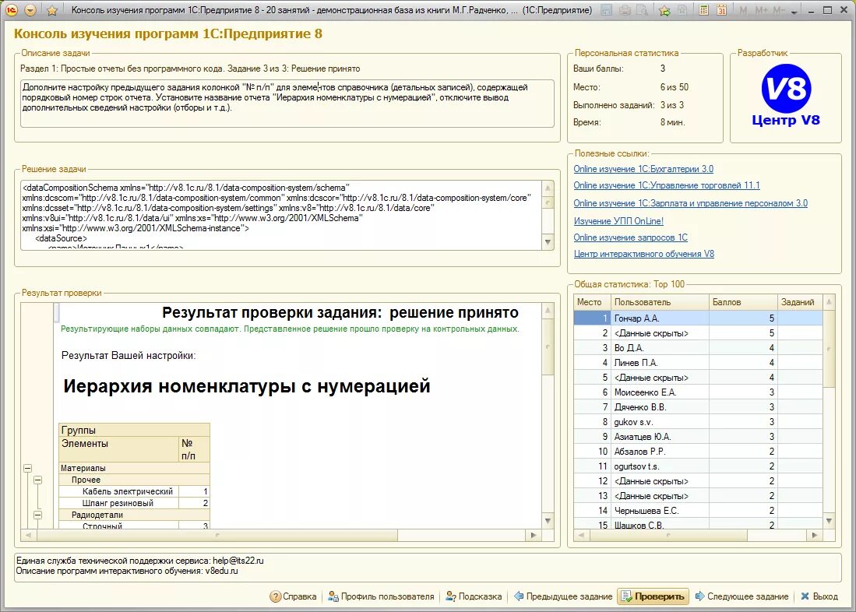Open link Изучение УПП OnLine!
The width and height of the screenshot is (856, 612).
coord(618,221)
